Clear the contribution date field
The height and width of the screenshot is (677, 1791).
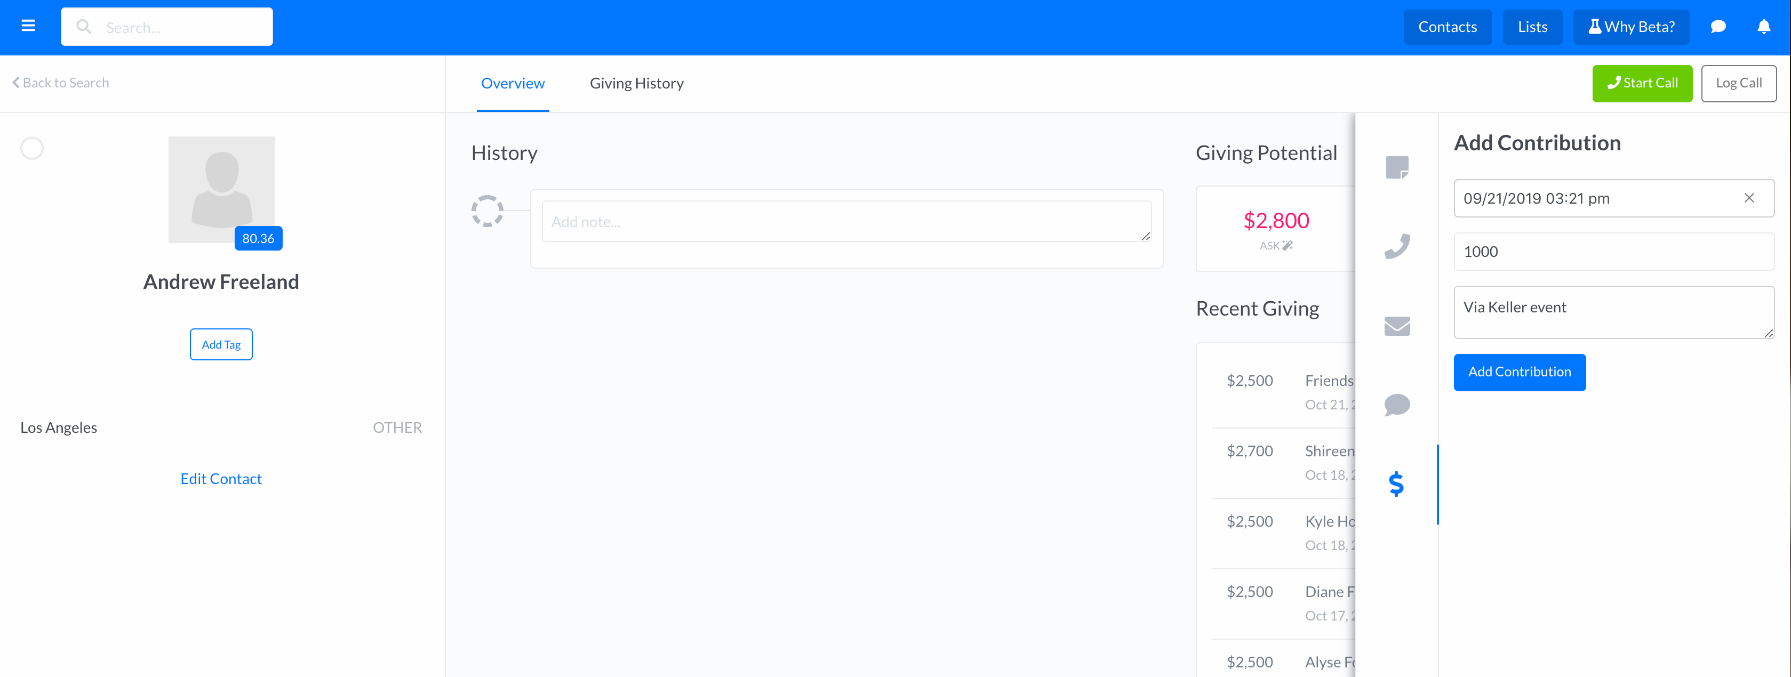coord(1749,198)
